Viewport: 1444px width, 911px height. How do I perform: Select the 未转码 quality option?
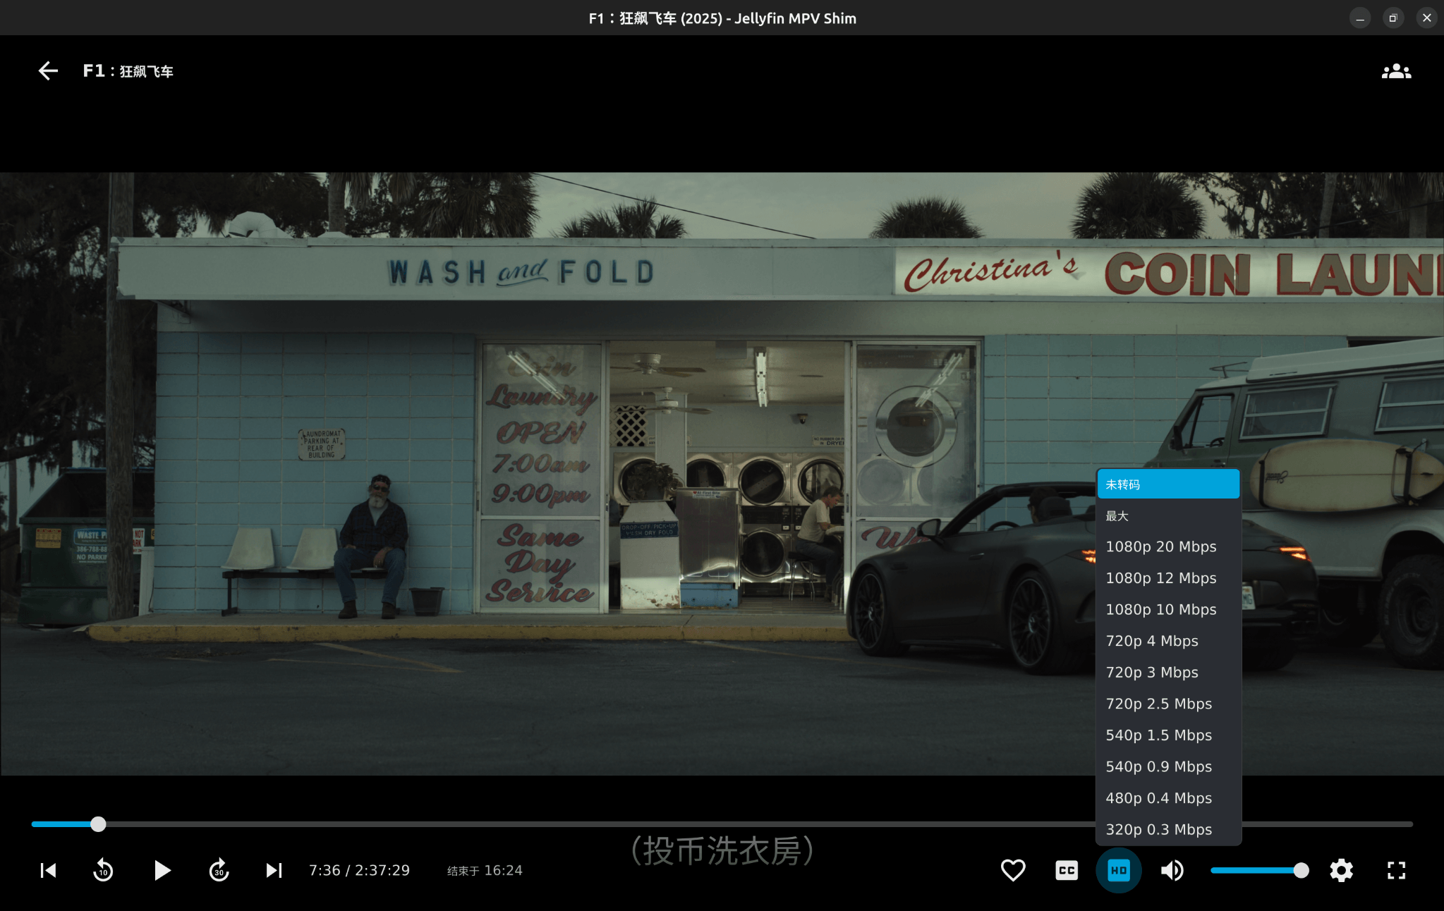click(1168, 484)
